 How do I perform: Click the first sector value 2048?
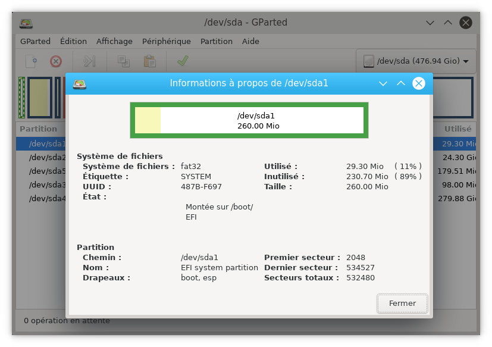click(x=356, y=258)
